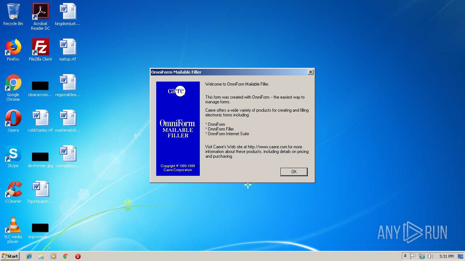465x261 pixels.
Task: Open Chrome from the taskbar
Action: pos(66,256)
